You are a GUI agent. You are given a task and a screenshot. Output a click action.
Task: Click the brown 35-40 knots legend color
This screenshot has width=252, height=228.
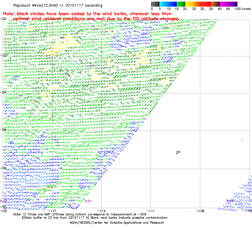coord(216,4)
